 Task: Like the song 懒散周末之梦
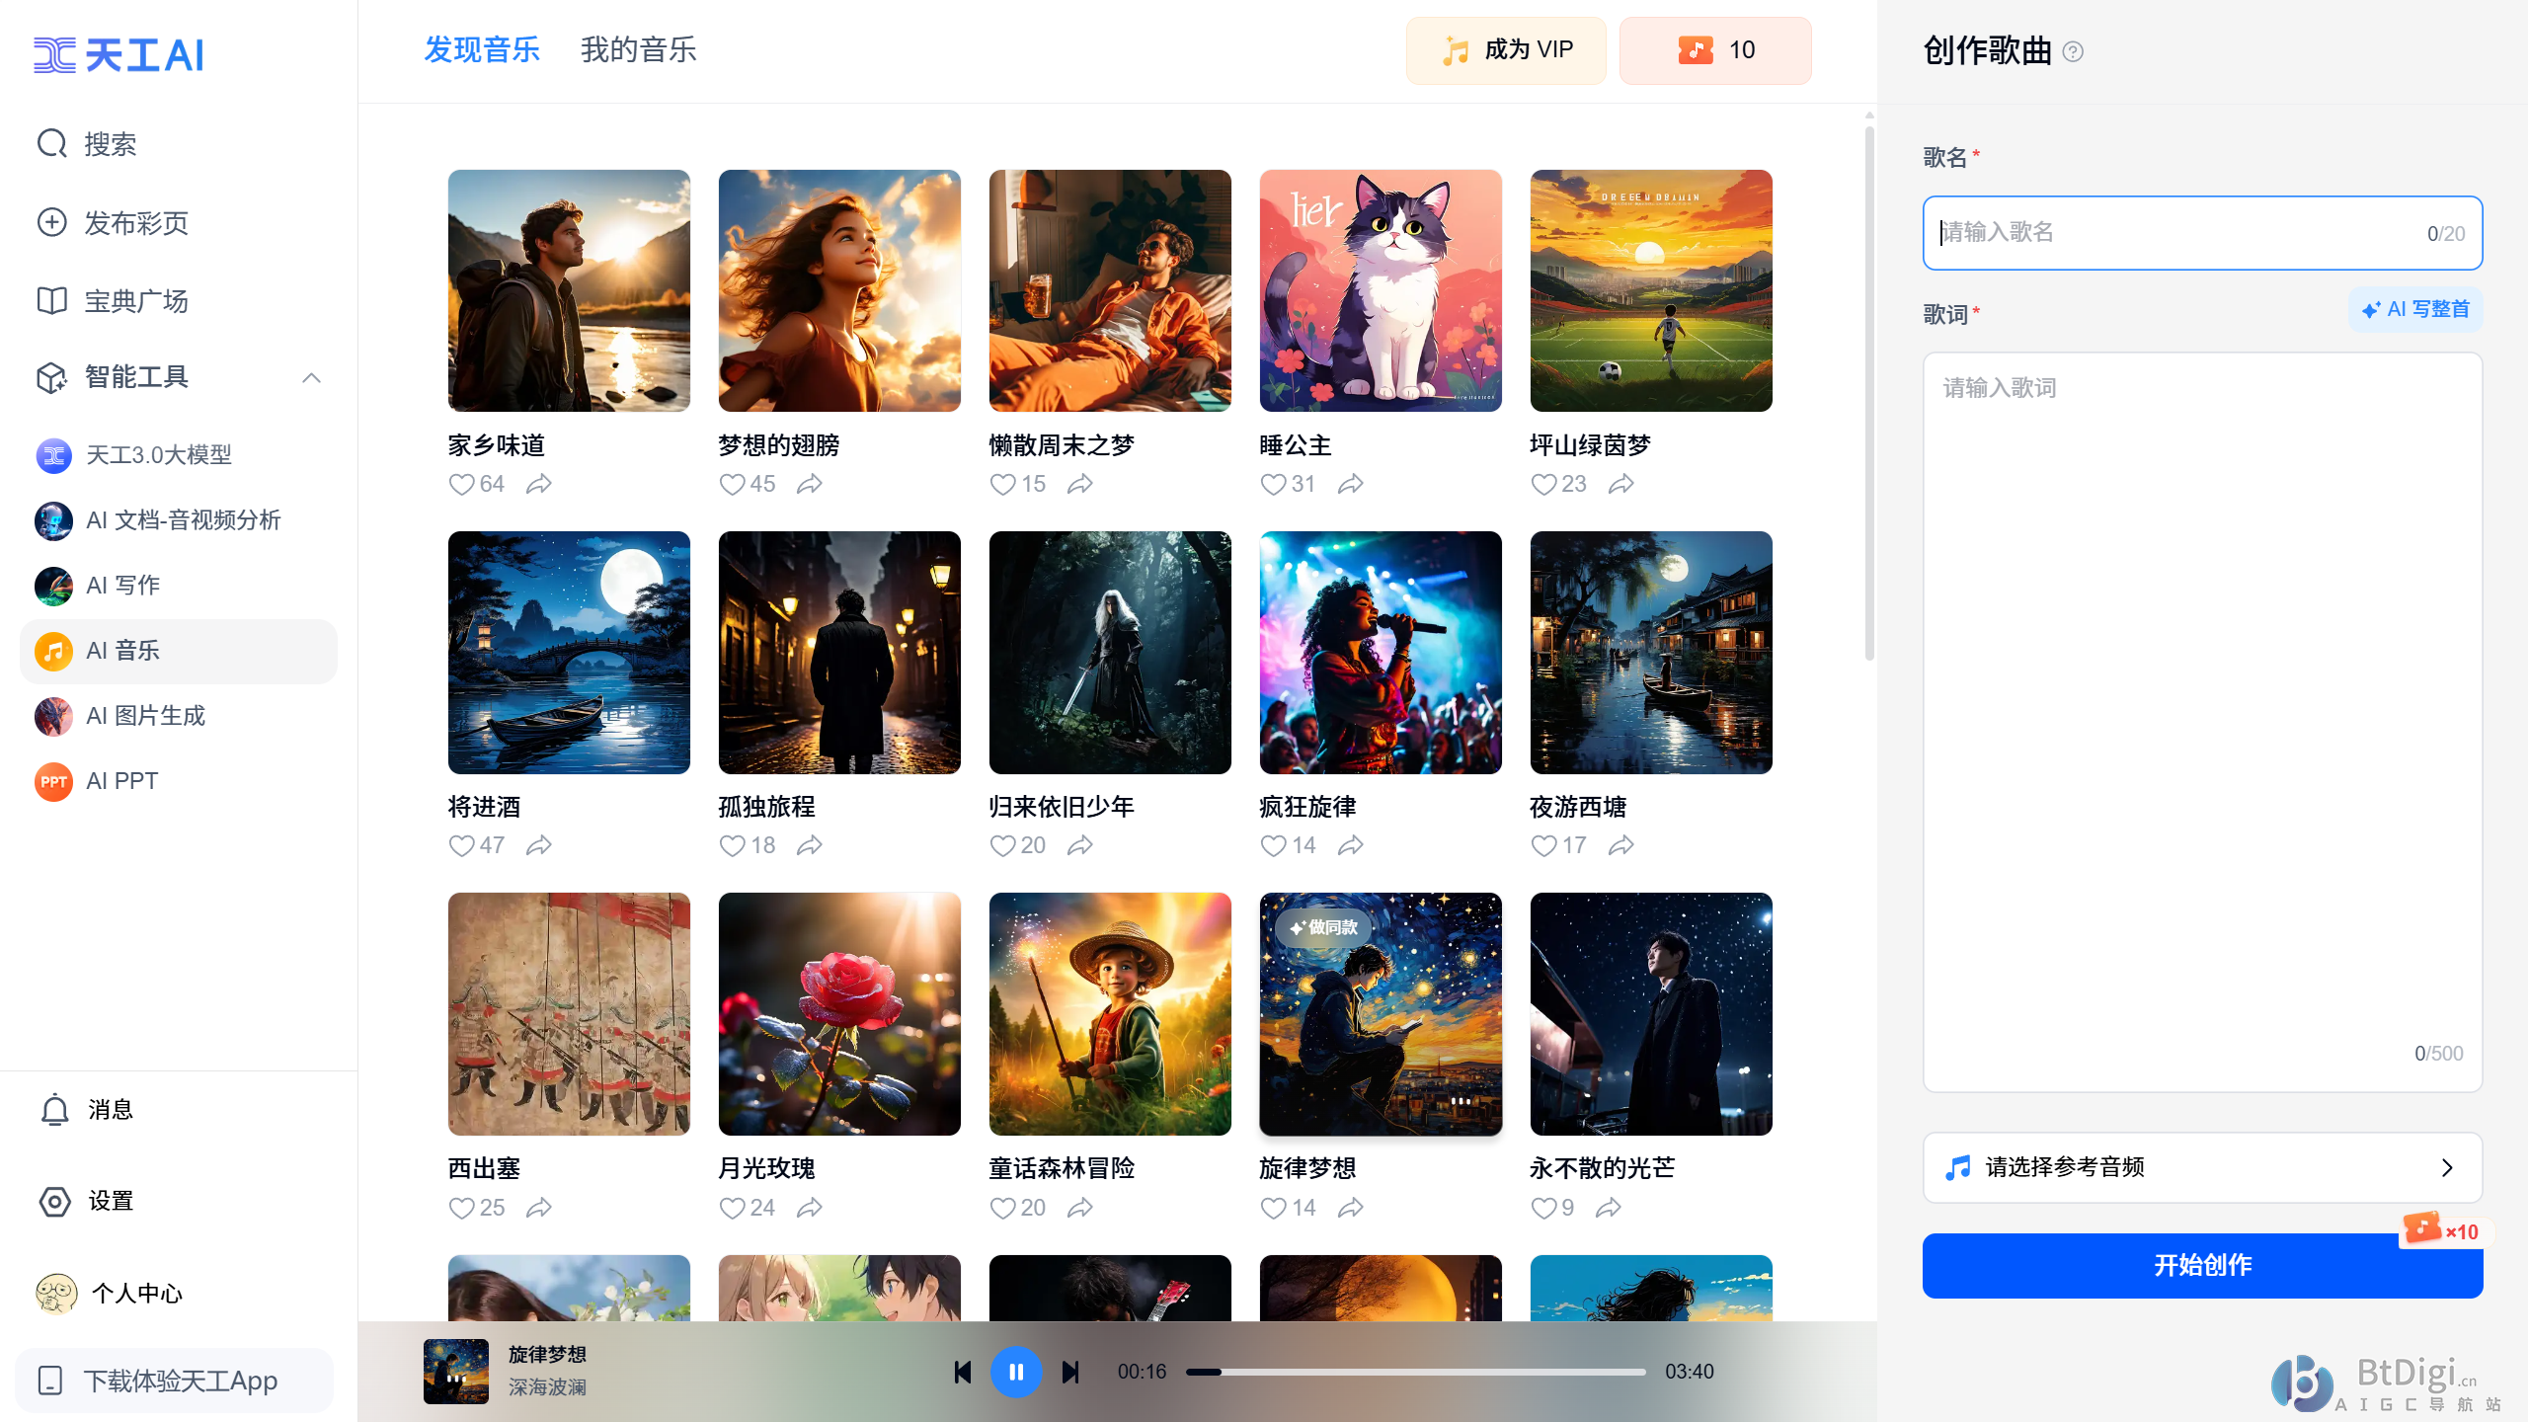pyautogui.click(x=1003, y=485)
